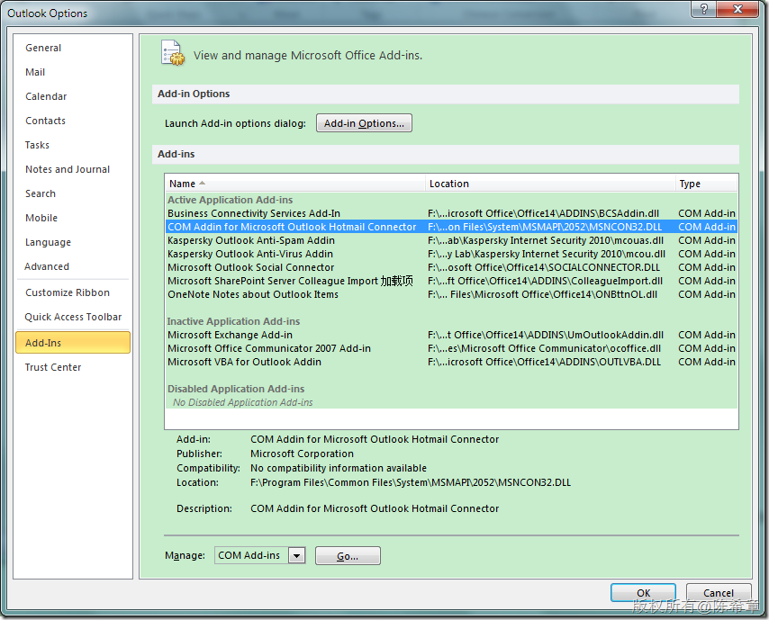769x620 pixels.
Task: Open the Manage dropdown arrow
Action: [x=297, y=555]
